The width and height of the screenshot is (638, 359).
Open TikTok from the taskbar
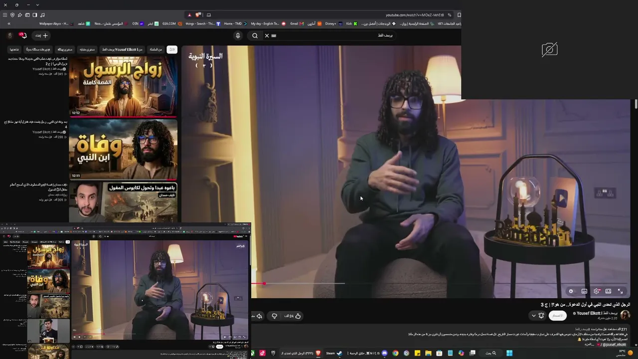click(263, 353)
